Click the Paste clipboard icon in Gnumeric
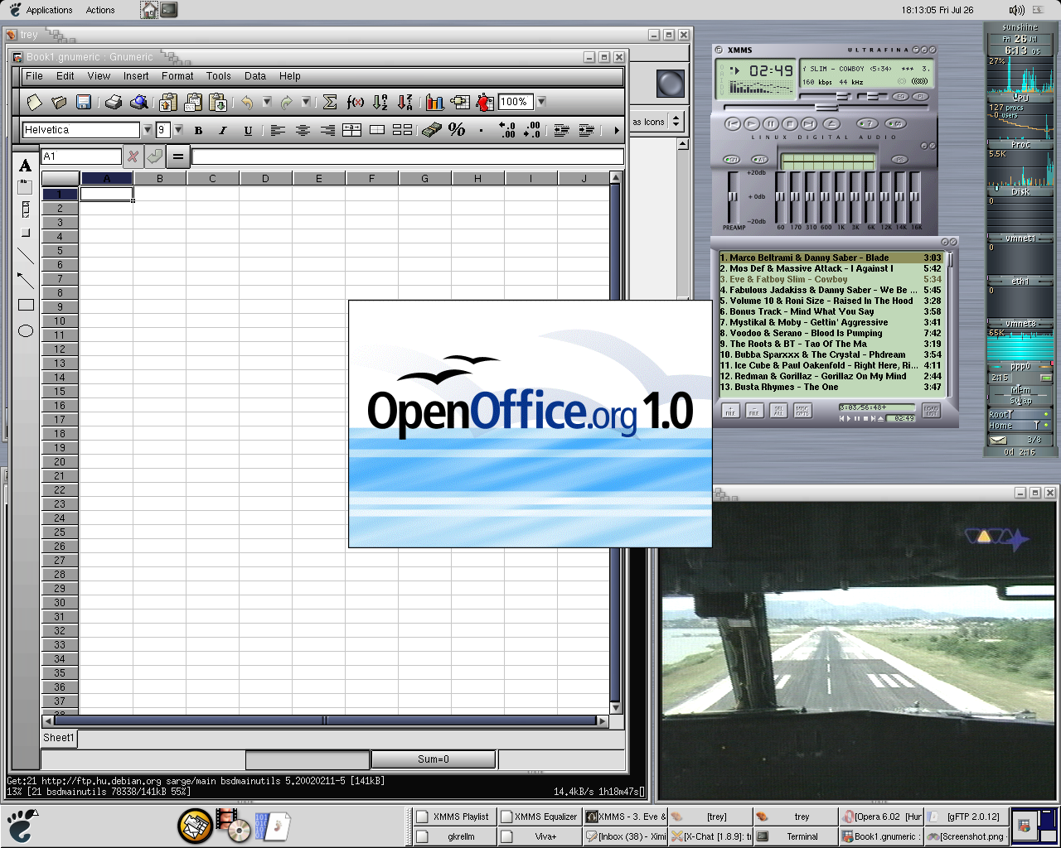 point(218,102)
